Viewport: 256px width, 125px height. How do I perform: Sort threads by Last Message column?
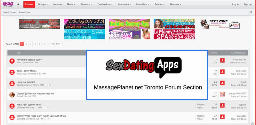(x=239, y=53)
